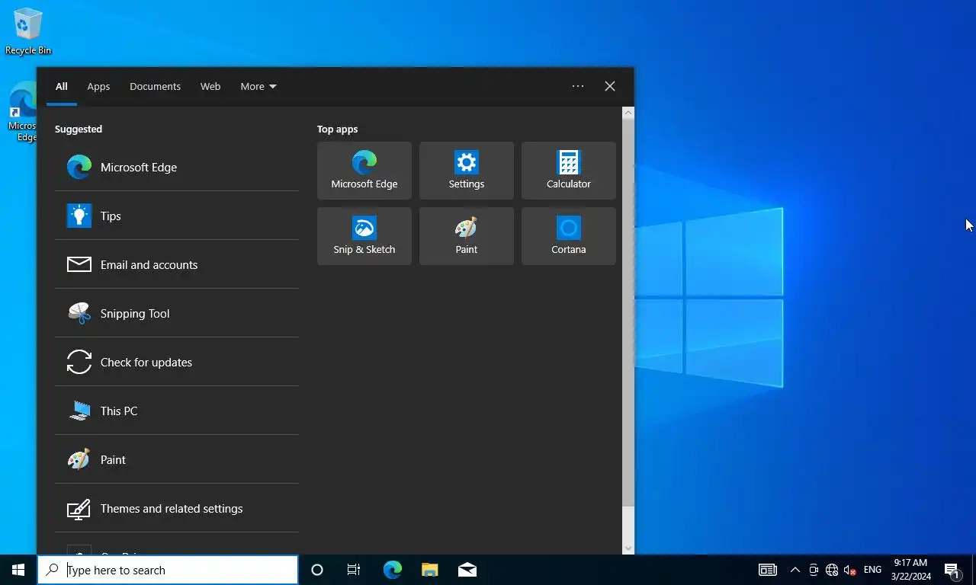Image resolution: width=976 pixels, height=585 pixels.
Task: Click the ENG language indicator
Action: pyautogui.click(x=872, y=570)
